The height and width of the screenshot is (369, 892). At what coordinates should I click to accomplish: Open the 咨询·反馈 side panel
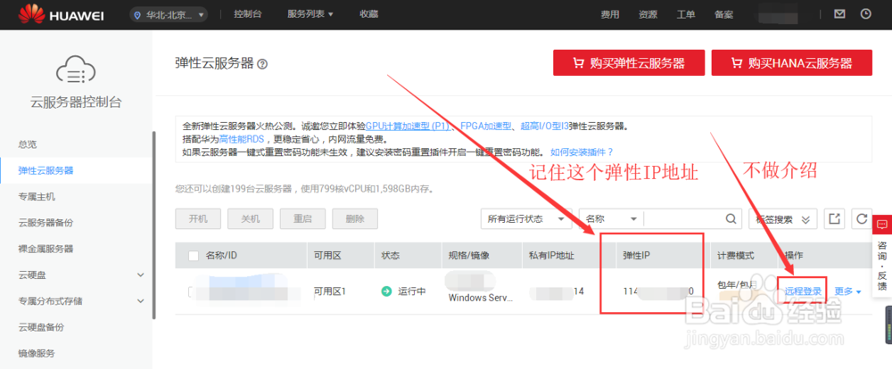coord(882,254)
